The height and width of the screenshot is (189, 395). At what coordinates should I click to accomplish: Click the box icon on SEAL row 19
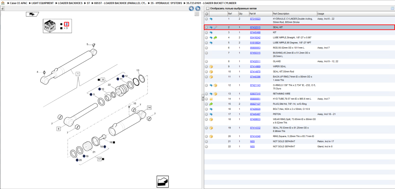(211, 128)
